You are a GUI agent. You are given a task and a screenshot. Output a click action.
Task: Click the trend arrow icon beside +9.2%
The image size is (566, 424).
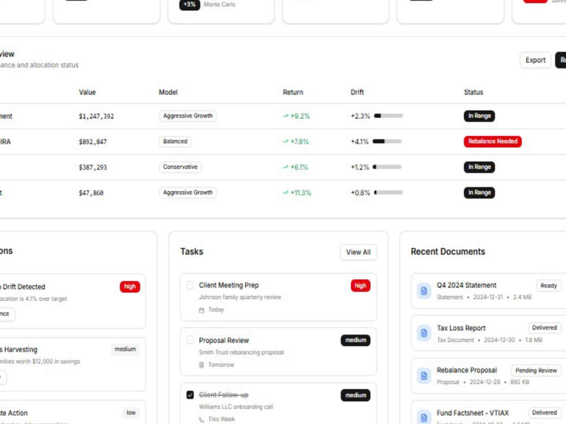285,116
